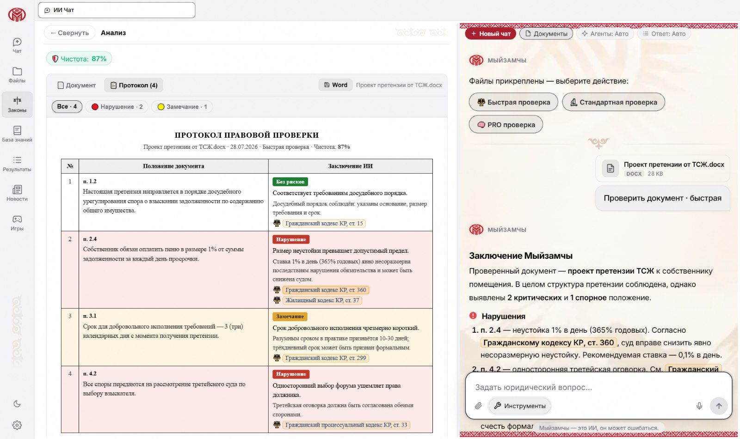The image size is (740, 439).
Task: Click the Замечание label for п. 3.1
Action: click(x=290, y=317)
